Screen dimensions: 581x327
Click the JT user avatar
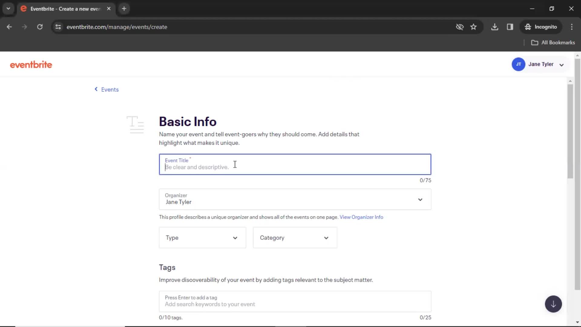click(518, 64)
